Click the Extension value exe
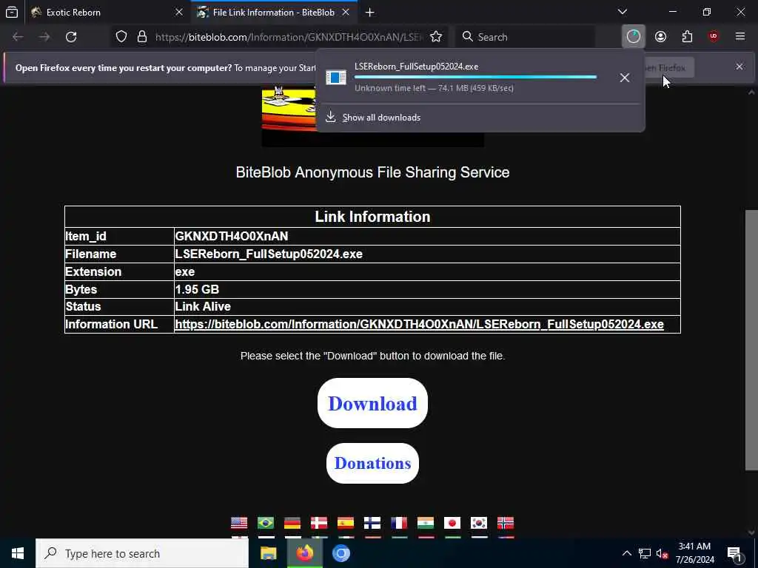 [184, 271]
